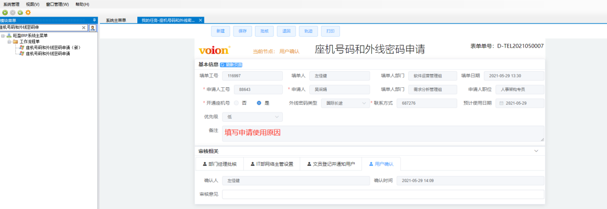The height and width of the screenshot is (209, 607).
Task: Click the 申请人职位 field 人事采购专员
Action: 520,89
